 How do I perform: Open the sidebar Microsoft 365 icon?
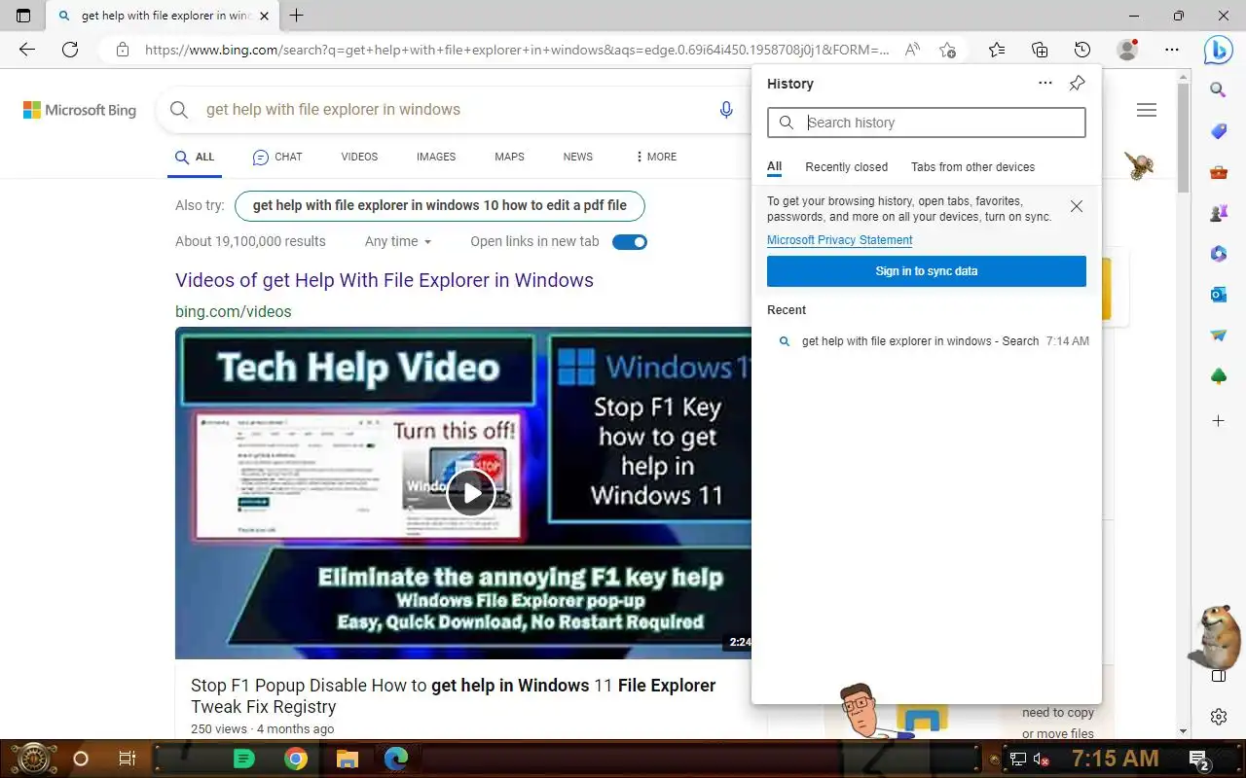click(x=1218, y=254)
